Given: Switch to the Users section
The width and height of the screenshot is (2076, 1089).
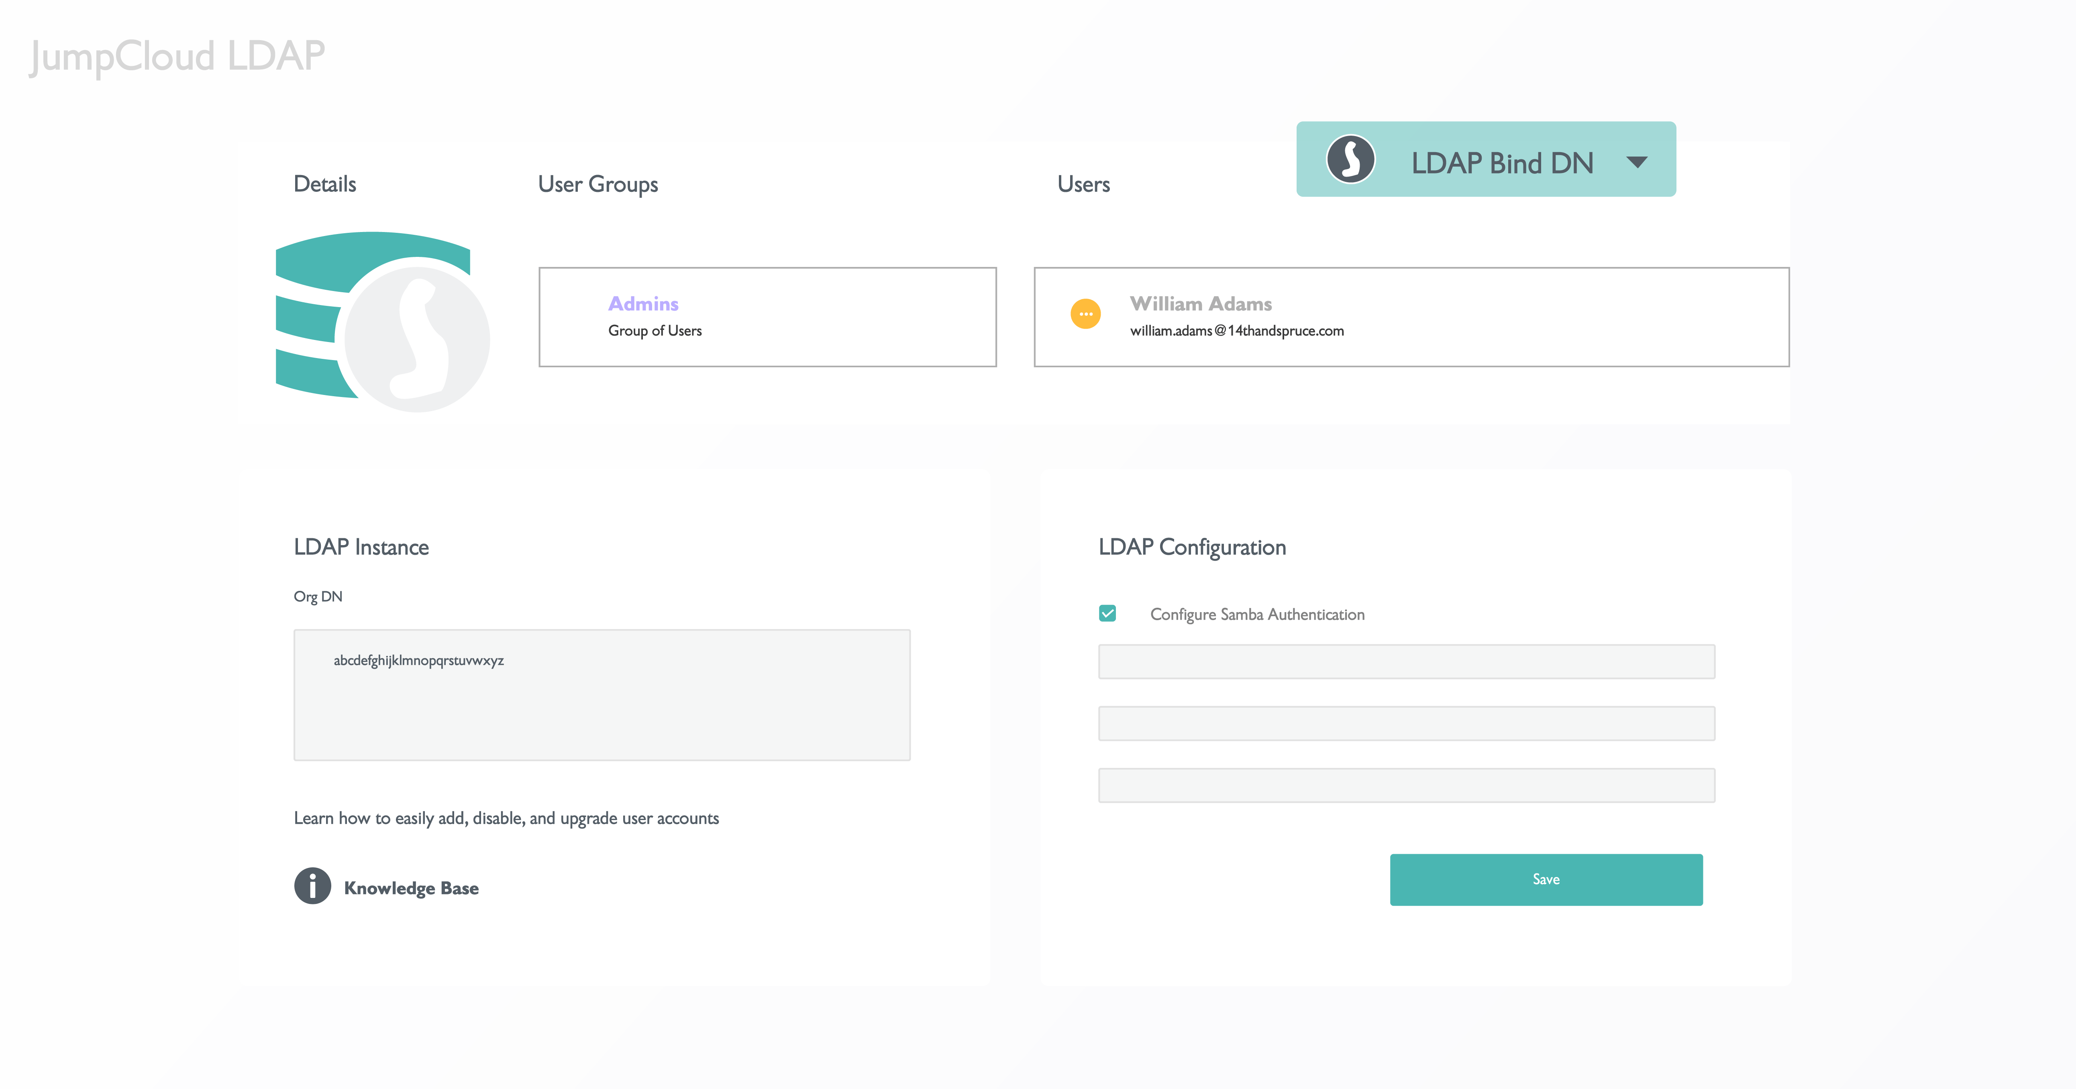Looking at the screenshot, I should 1083,184.
